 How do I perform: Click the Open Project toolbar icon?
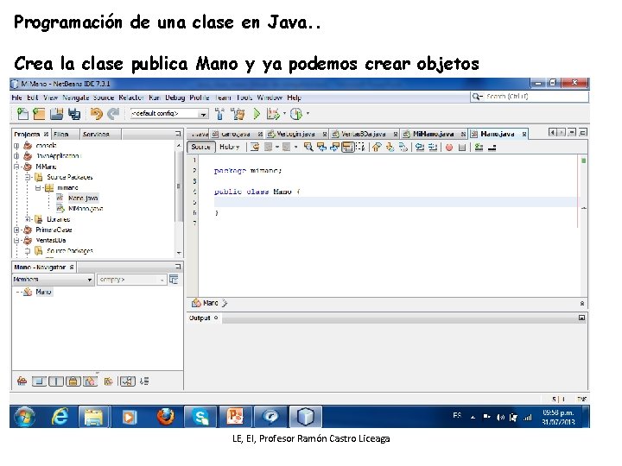tap(56, 114)
